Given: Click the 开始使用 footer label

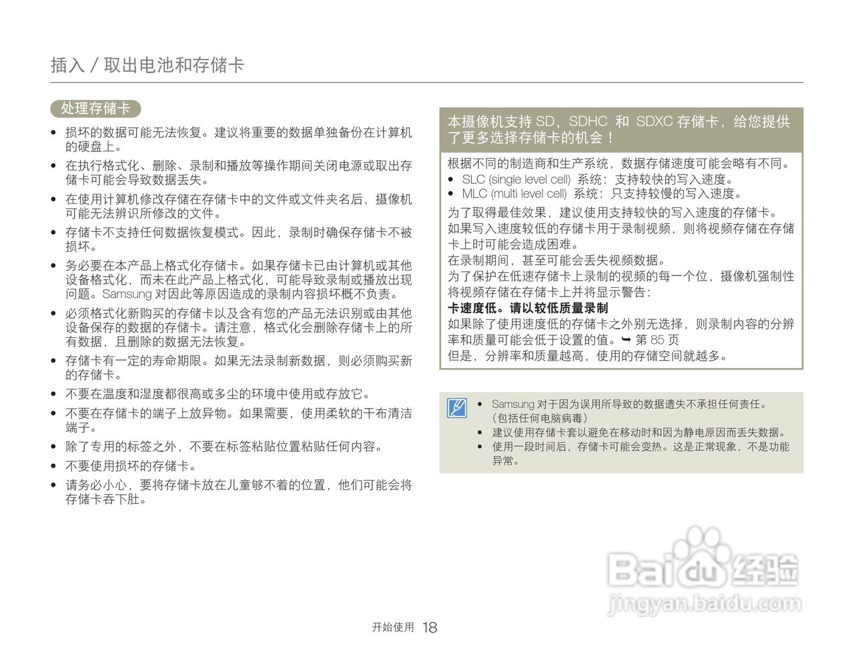Looking at the screenshot, I should (x=393, y=627).
